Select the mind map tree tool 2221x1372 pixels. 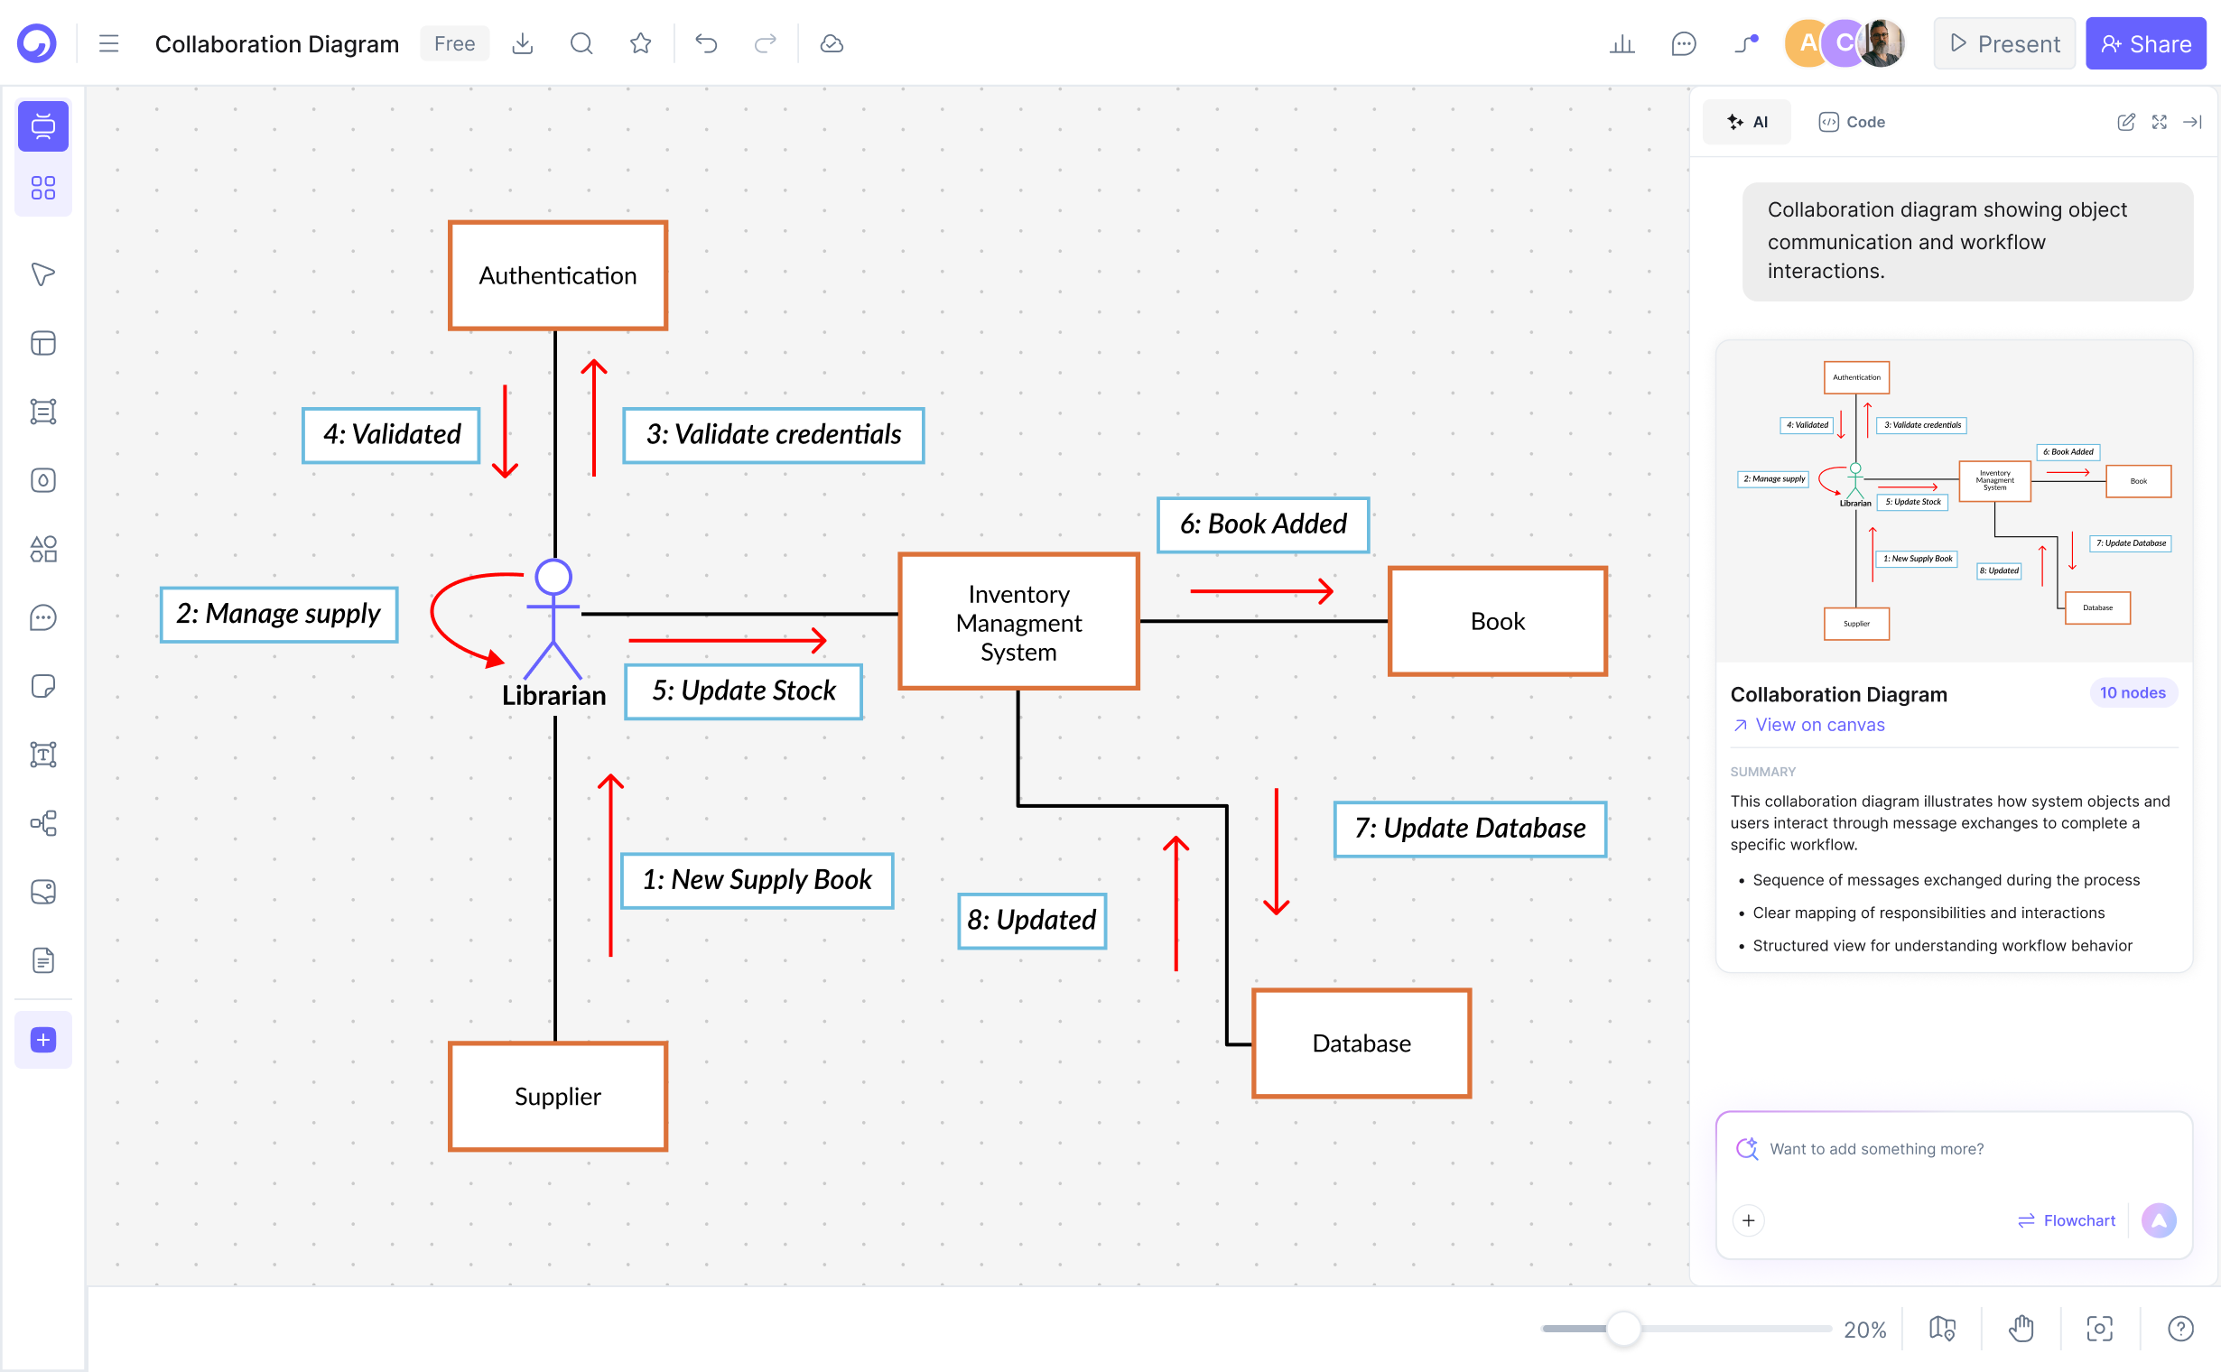point(43,823)
